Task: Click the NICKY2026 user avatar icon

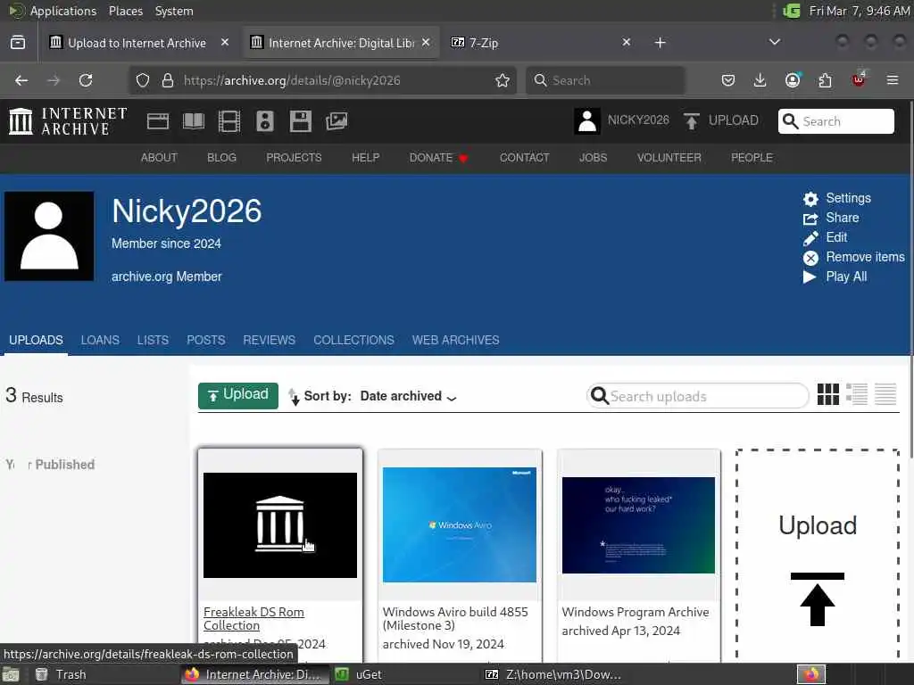Action: (x=587, y=121)
